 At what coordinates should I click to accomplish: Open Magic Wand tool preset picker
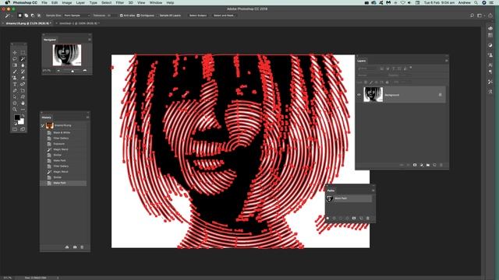click(x=9, y=16)
